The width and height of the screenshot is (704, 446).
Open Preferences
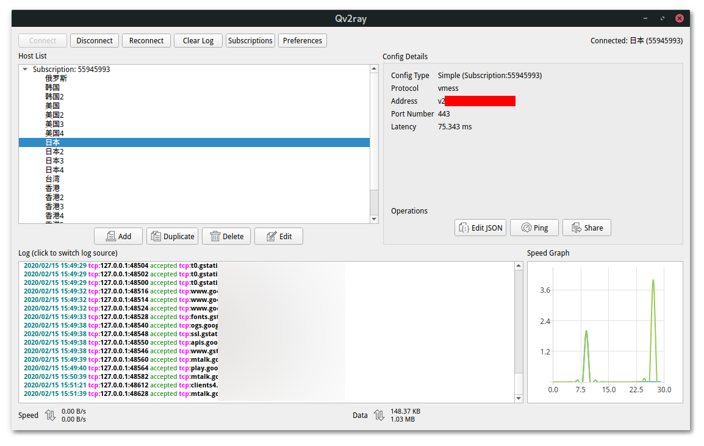click(303, 41)
